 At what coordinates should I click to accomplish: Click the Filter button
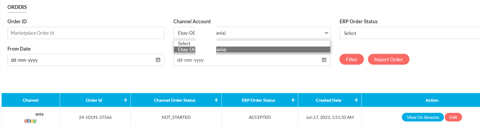351,59
